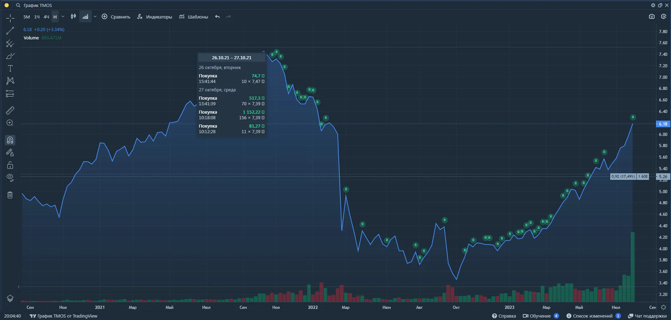Expand the chart style dropdown arrow
671x320 pixels.
tap(95, 17)
